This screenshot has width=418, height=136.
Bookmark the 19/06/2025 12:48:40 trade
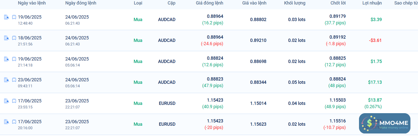coord(14,17)
